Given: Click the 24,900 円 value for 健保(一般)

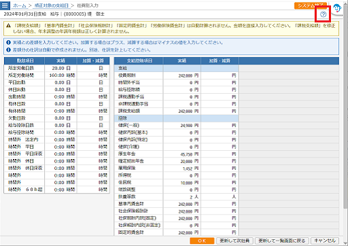Looking at the screenshot, I should (190, 126).
